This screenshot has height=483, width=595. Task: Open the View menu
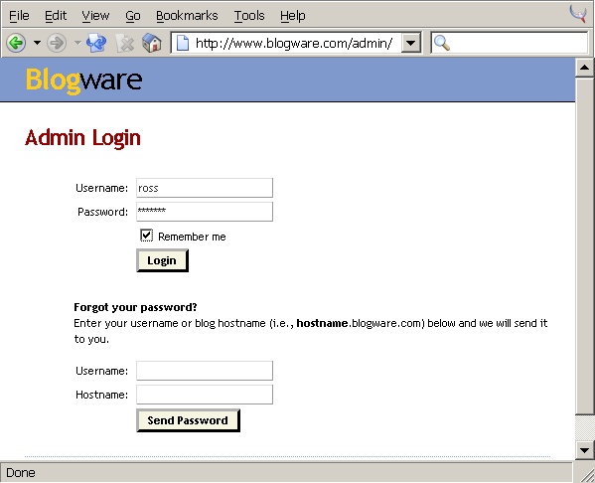[95, 16]
